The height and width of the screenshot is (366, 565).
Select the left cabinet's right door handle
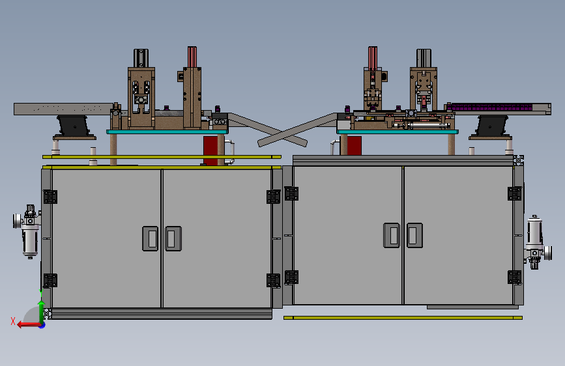173,238
